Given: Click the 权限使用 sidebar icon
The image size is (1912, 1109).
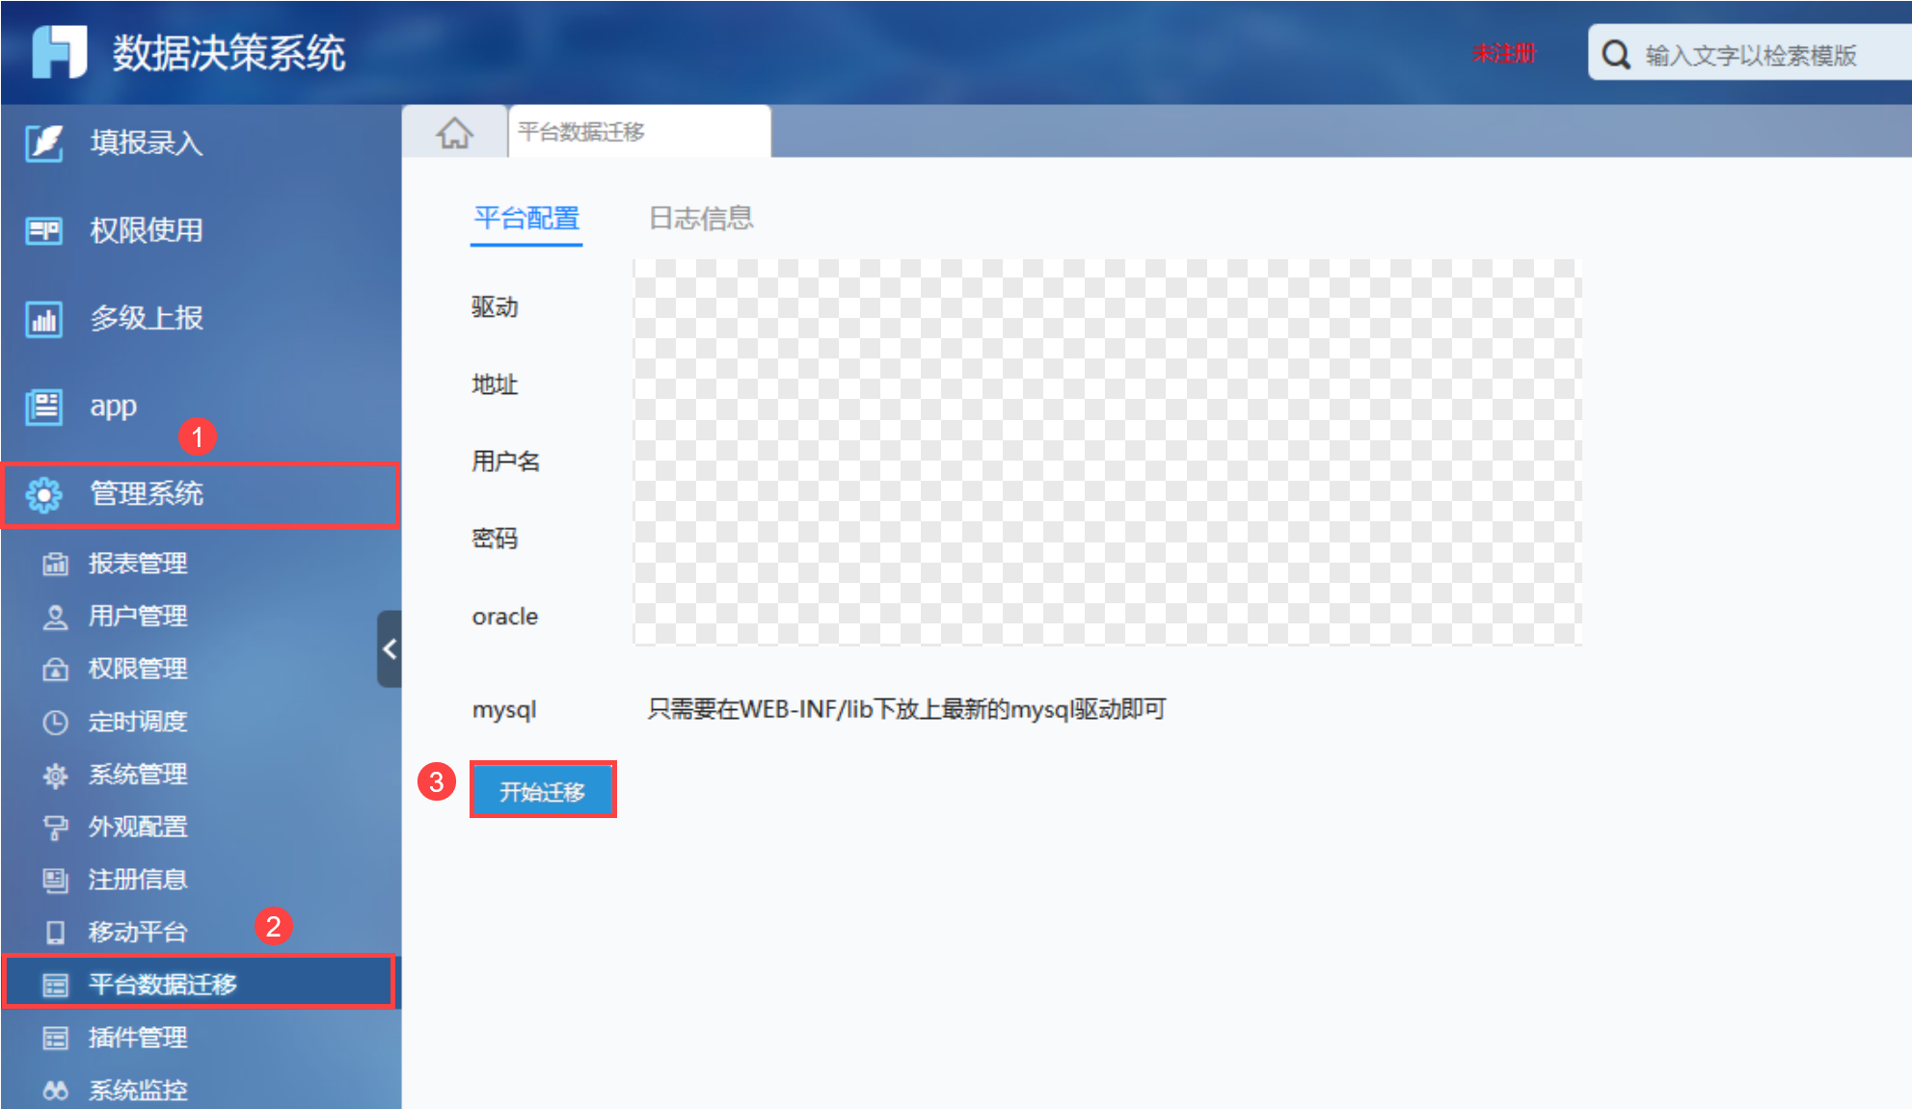Looking at the screenshot, I should (x=44, y=230).
